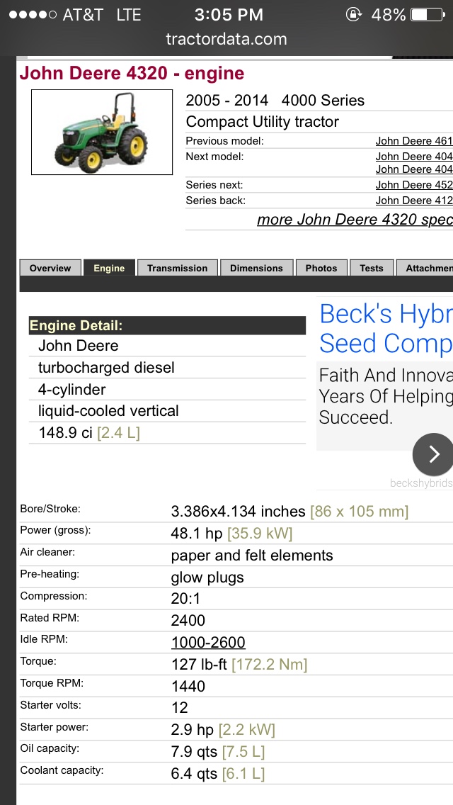453x805 pixels.
Task: Open the Beck's Hybrids ad headline
Action: click(x=386, y=329)
